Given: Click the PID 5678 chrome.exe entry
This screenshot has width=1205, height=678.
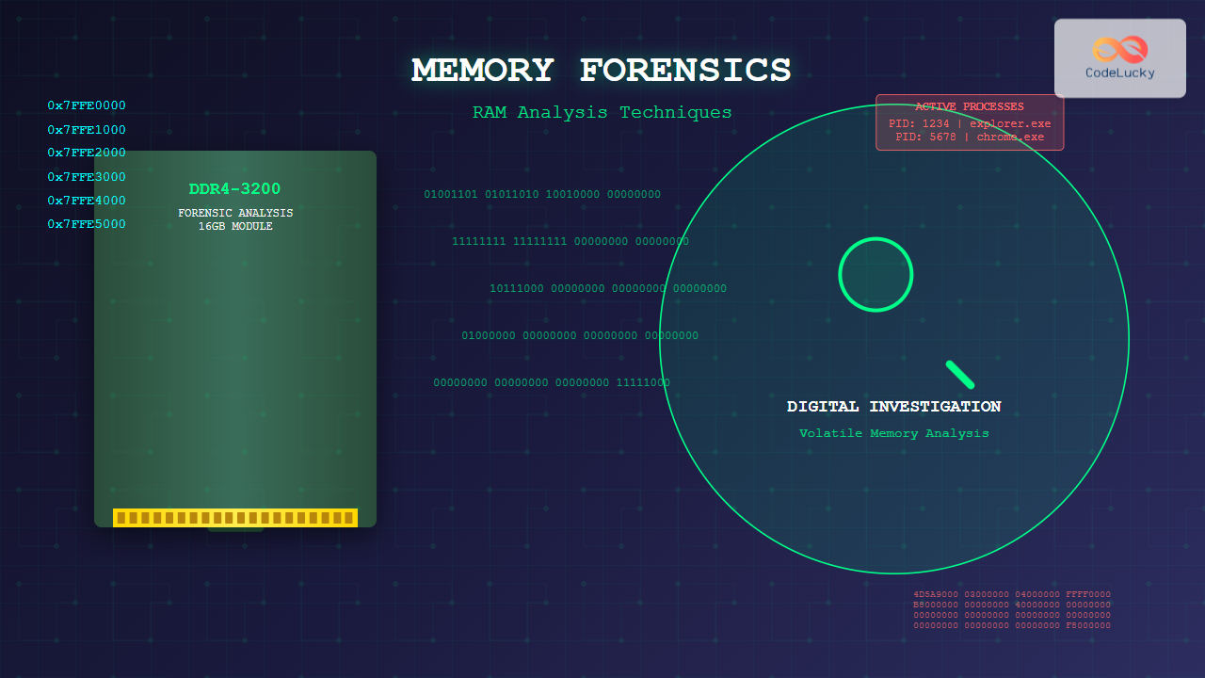Looking at the screenshot, I should 970,137.
